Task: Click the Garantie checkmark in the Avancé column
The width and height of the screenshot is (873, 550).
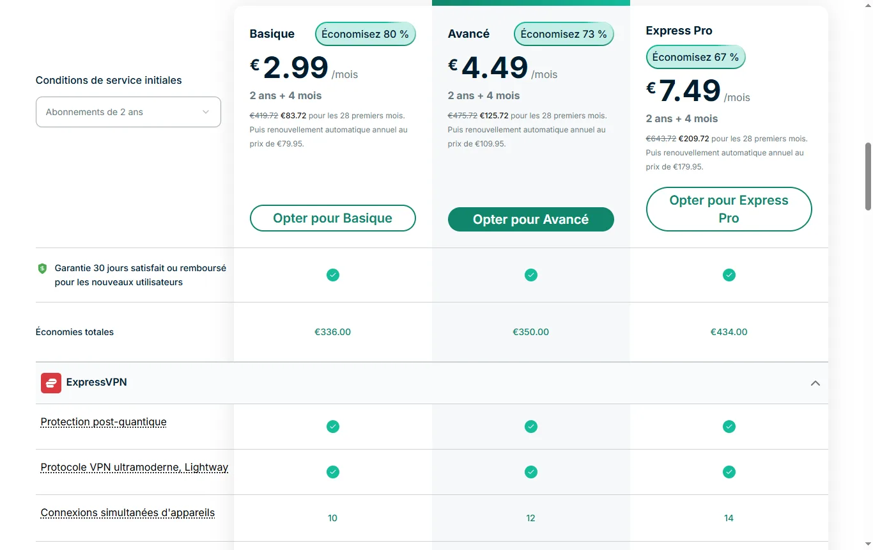Action: 531,275
